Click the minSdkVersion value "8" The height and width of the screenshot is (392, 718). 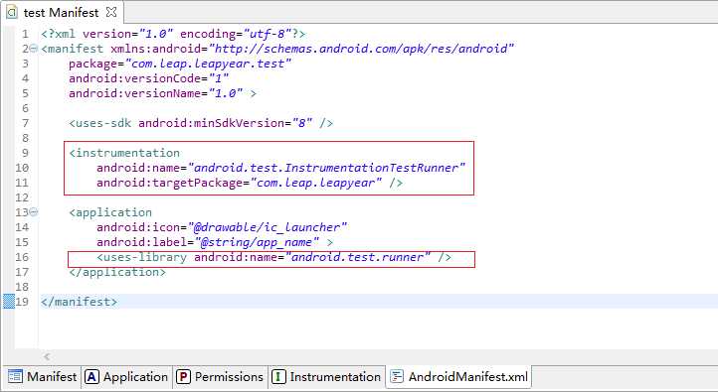[302, 123]
